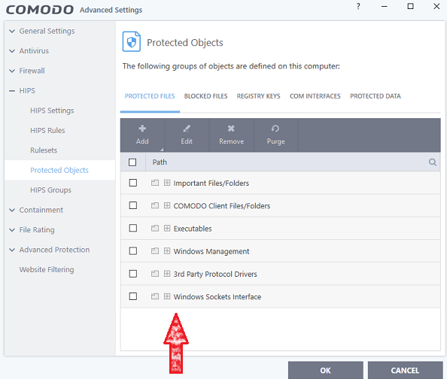The image size is (447, 379).
Task: Select the COMODO Client Files/Folders label
Action: pos(221,206)
